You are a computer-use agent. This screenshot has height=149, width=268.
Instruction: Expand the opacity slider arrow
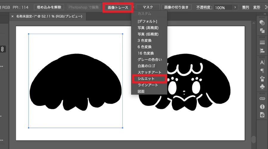(x=235, y=7)
